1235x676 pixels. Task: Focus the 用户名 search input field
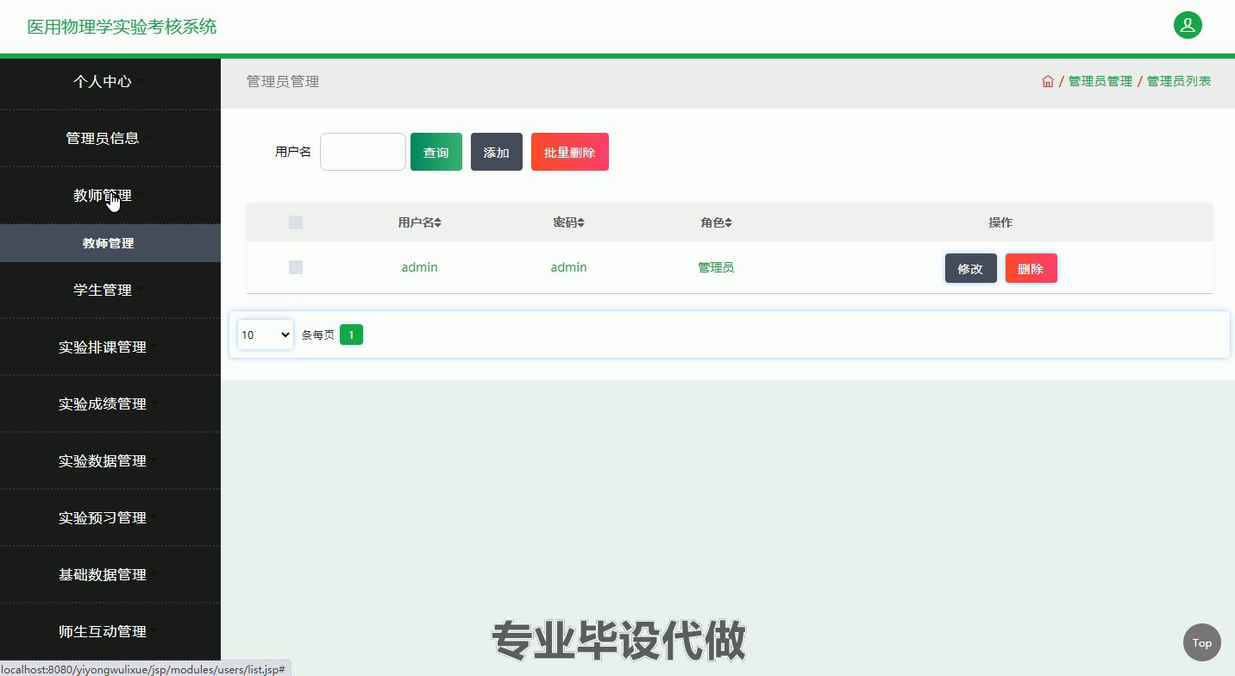tap(363, 152)
